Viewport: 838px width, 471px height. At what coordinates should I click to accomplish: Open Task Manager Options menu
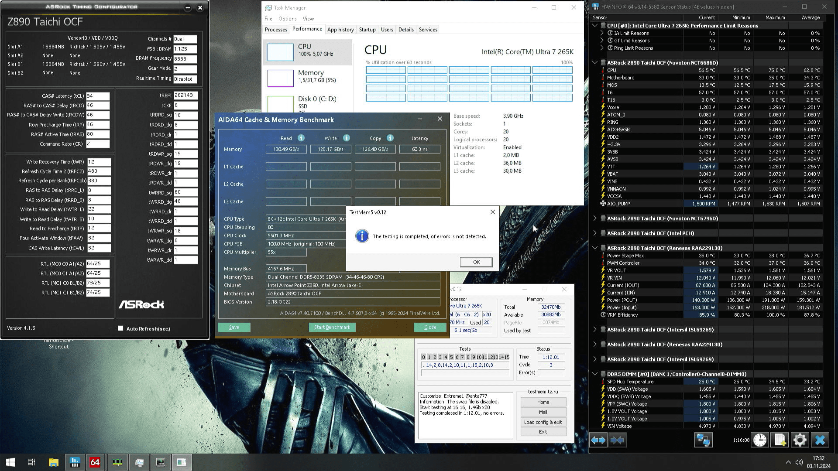(287, 19)
